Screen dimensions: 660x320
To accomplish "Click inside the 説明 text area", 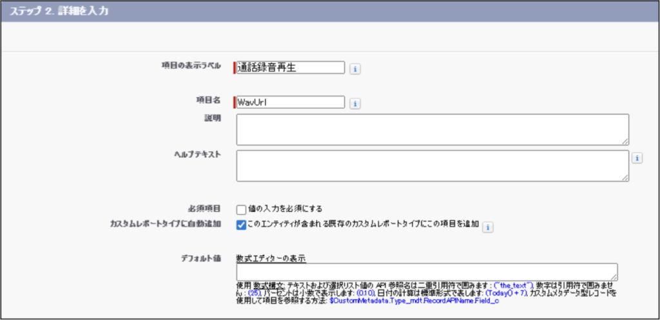I will pos(432,129).
